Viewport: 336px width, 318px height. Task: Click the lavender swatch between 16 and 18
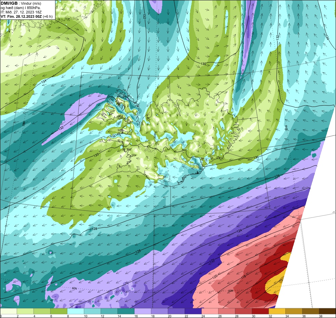tap(143, 311)
